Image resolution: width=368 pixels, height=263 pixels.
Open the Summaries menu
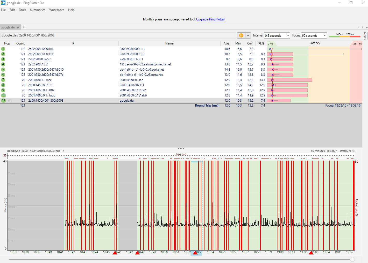(38, 10)
